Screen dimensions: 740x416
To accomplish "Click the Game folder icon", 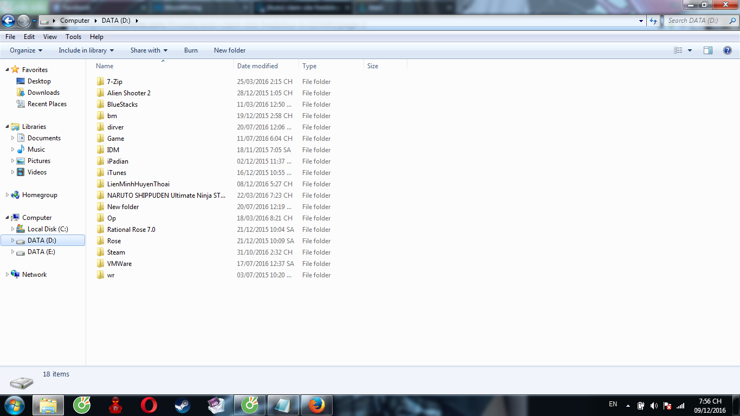I will tap(100, 139).
